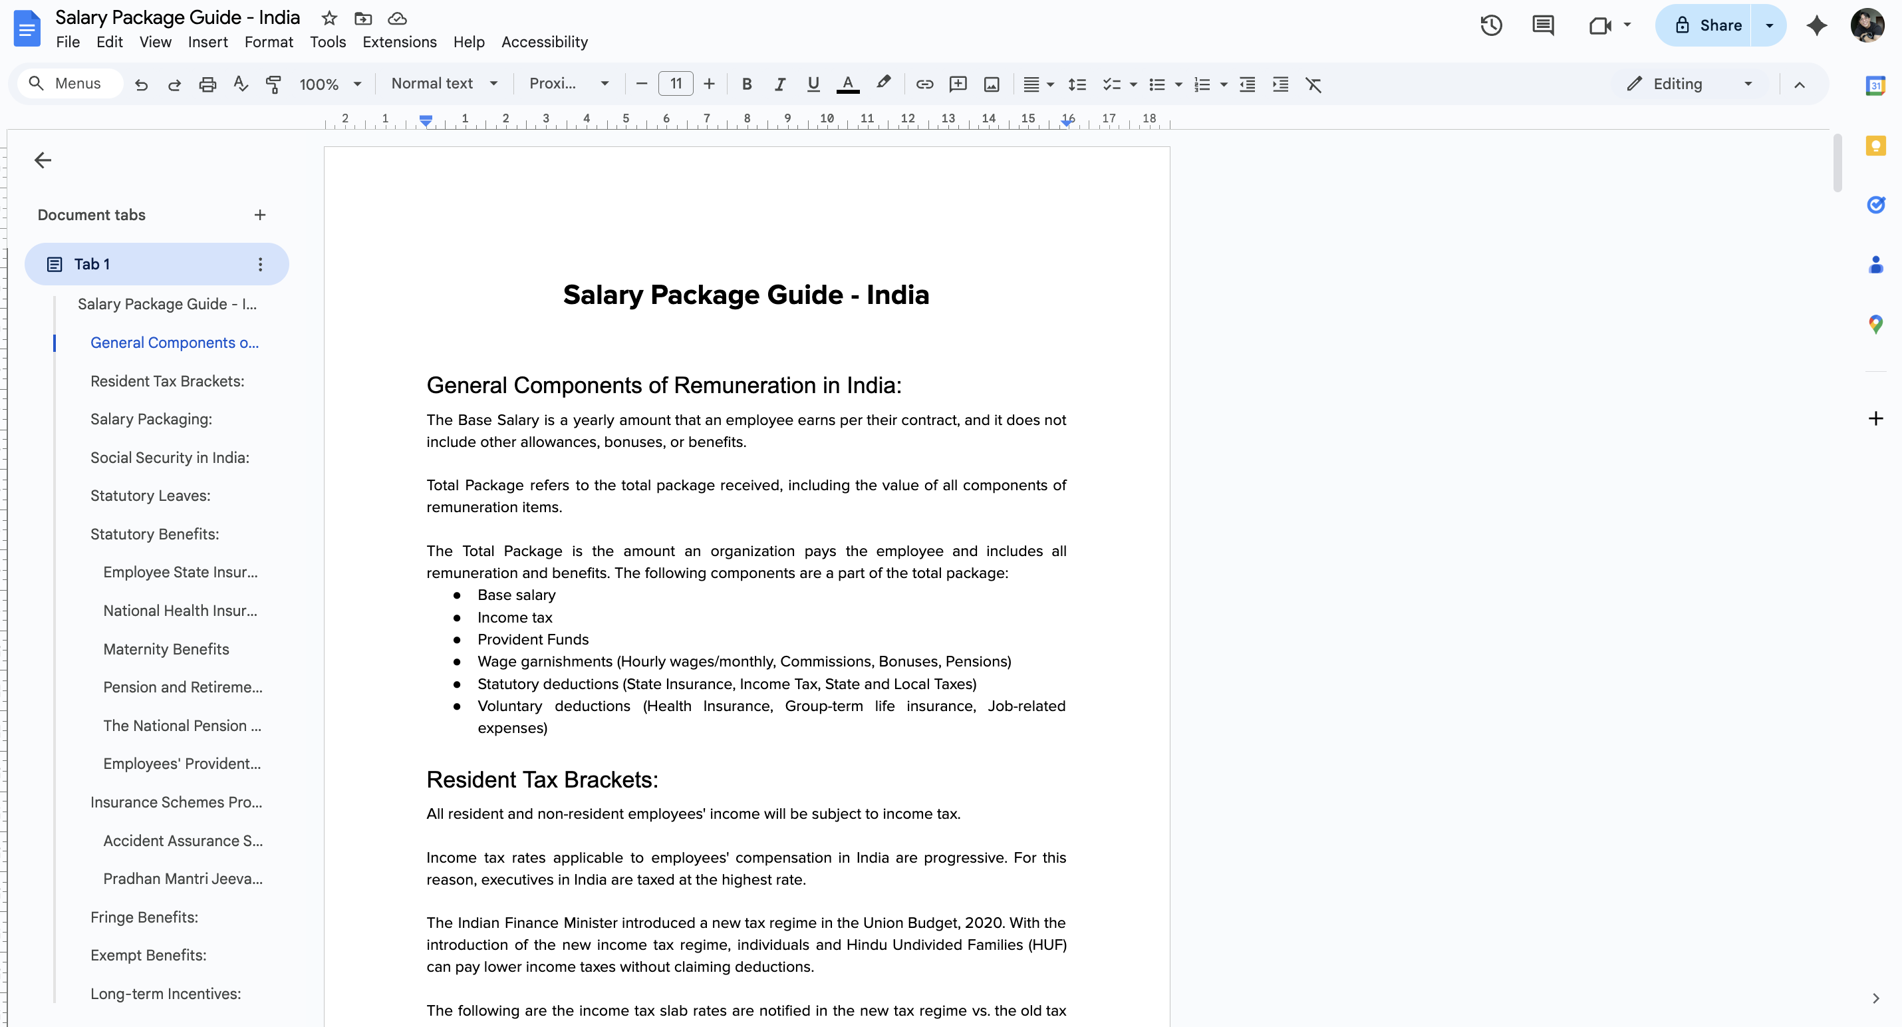Open the Insert menu

(207, 42)
